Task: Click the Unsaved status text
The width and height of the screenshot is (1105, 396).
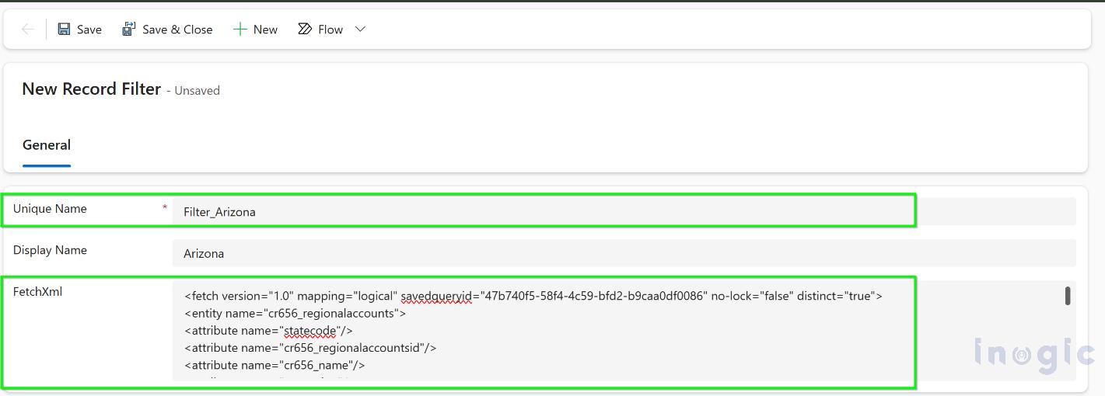Action: 197,91
